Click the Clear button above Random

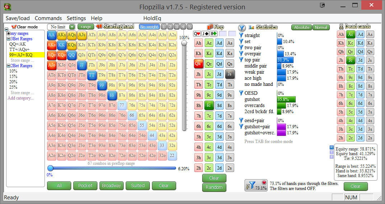[214, 178]
